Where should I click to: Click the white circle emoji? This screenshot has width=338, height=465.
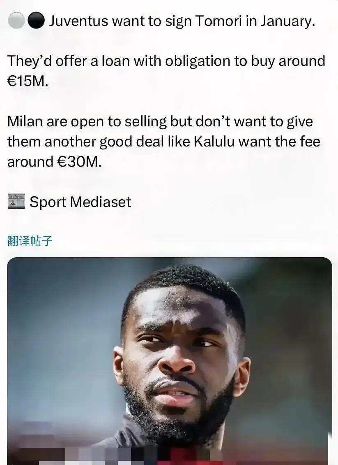coord(16,21)
